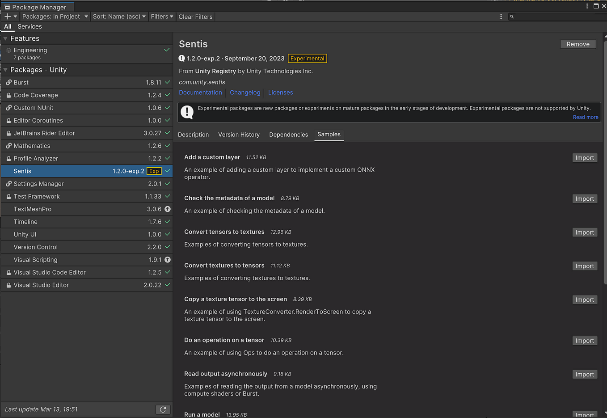Open the Sentis Documentation link
This screenshot has height=418, width=607.
[200, 93]
